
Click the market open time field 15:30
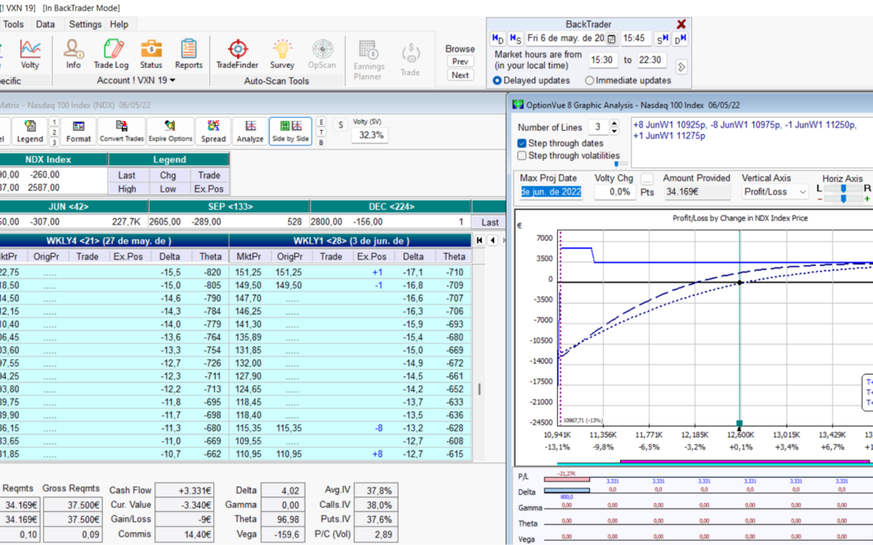tap(602, 60)
